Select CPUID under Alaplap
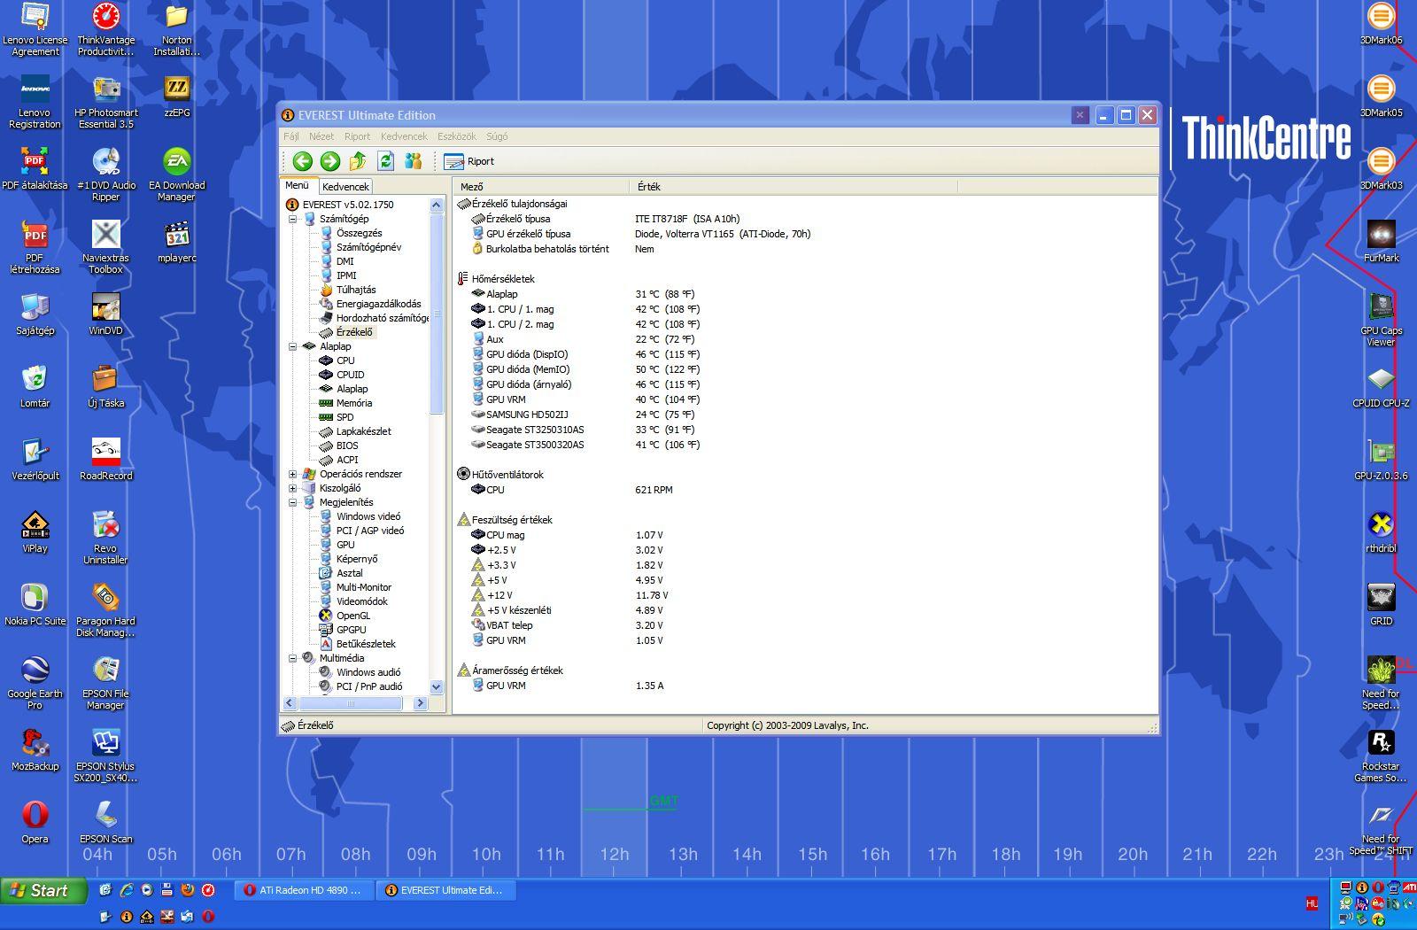 pos(350,375)
